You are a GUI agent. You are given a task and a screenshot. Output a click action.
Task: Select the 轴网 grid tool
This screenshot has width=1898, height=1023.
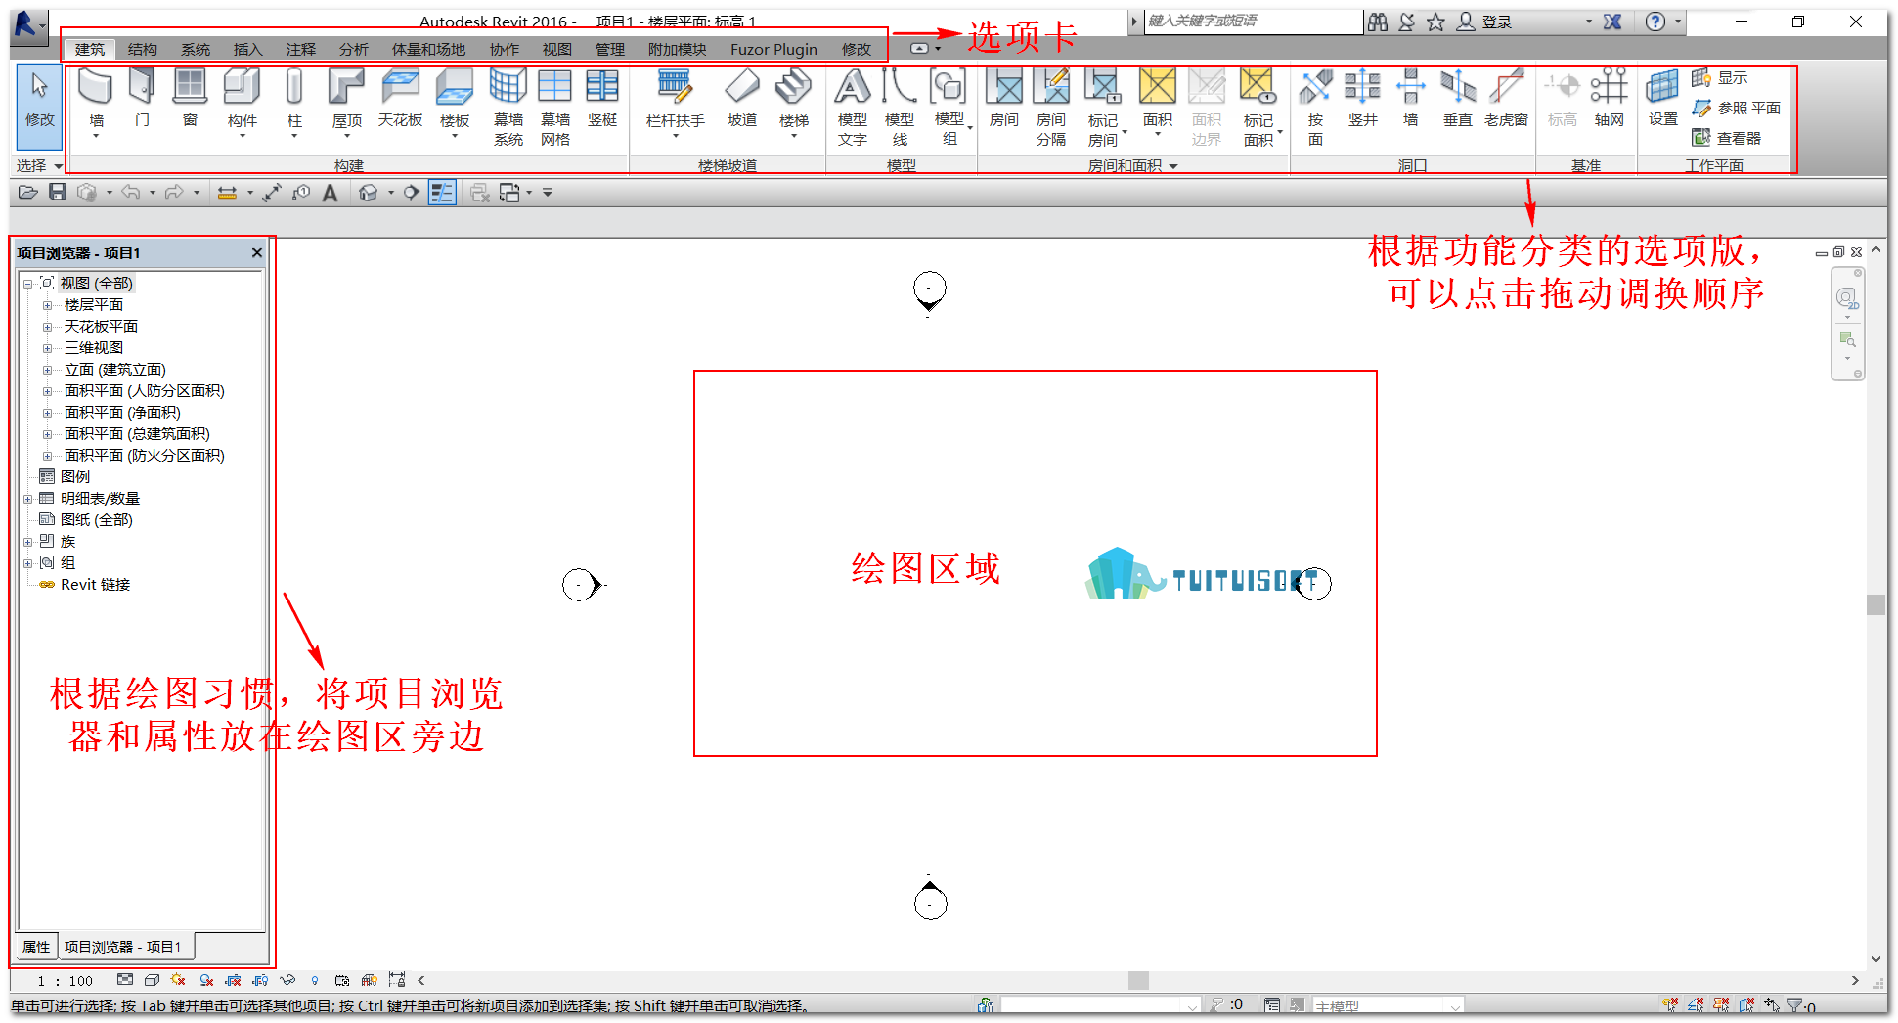(1609, 99)
